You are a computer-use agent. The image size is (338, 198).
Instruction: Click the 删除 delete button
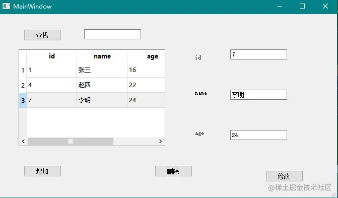click(173, 171)
